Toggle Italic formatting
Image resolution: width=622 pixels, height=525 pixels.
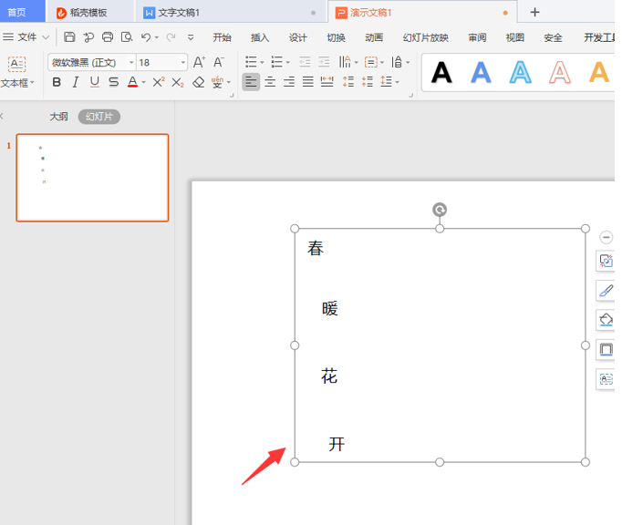click(76, 82)
